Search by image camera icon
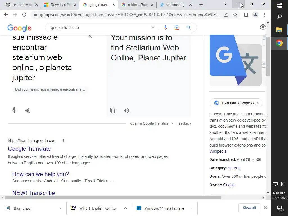The image size is (288, 216). (177, 28)
